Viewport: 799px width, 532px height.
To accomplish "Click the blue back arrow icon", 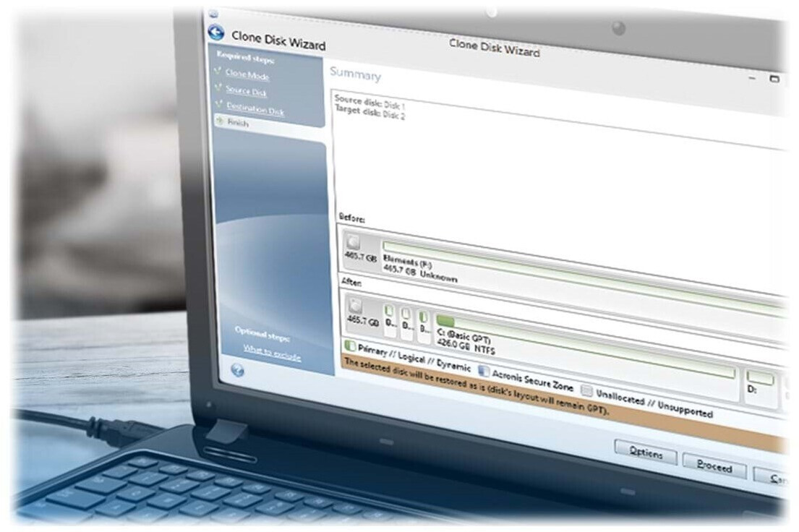I will pyautogui.click(x=215, y=32).
